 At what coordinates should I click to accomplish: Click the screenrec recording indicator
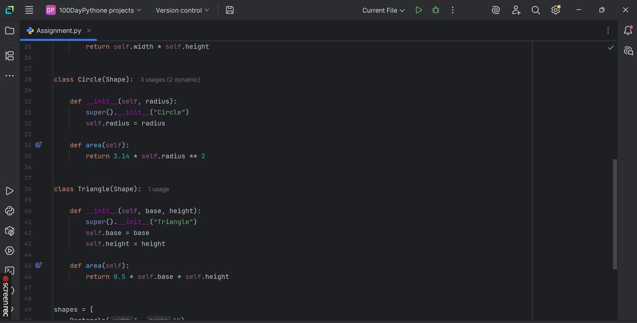[x=6, y=297]
